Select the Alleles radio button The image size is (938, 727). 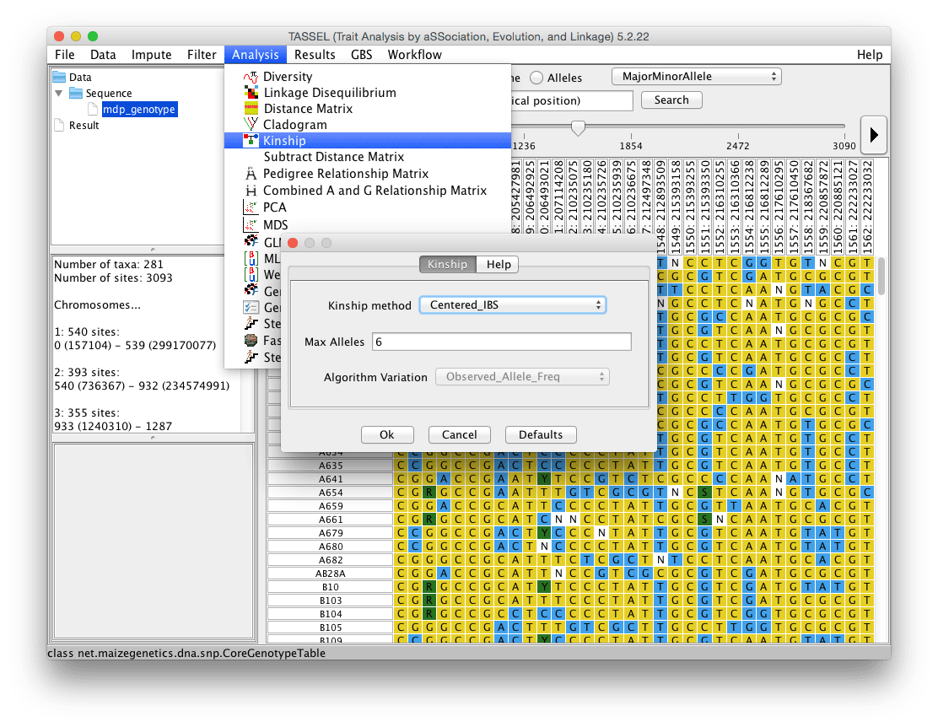536,78
